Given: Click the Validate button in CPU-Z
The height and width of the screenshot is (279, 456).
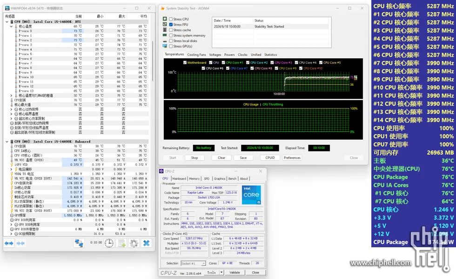Looking at the screenshot, I should click(x=235, y=272).
